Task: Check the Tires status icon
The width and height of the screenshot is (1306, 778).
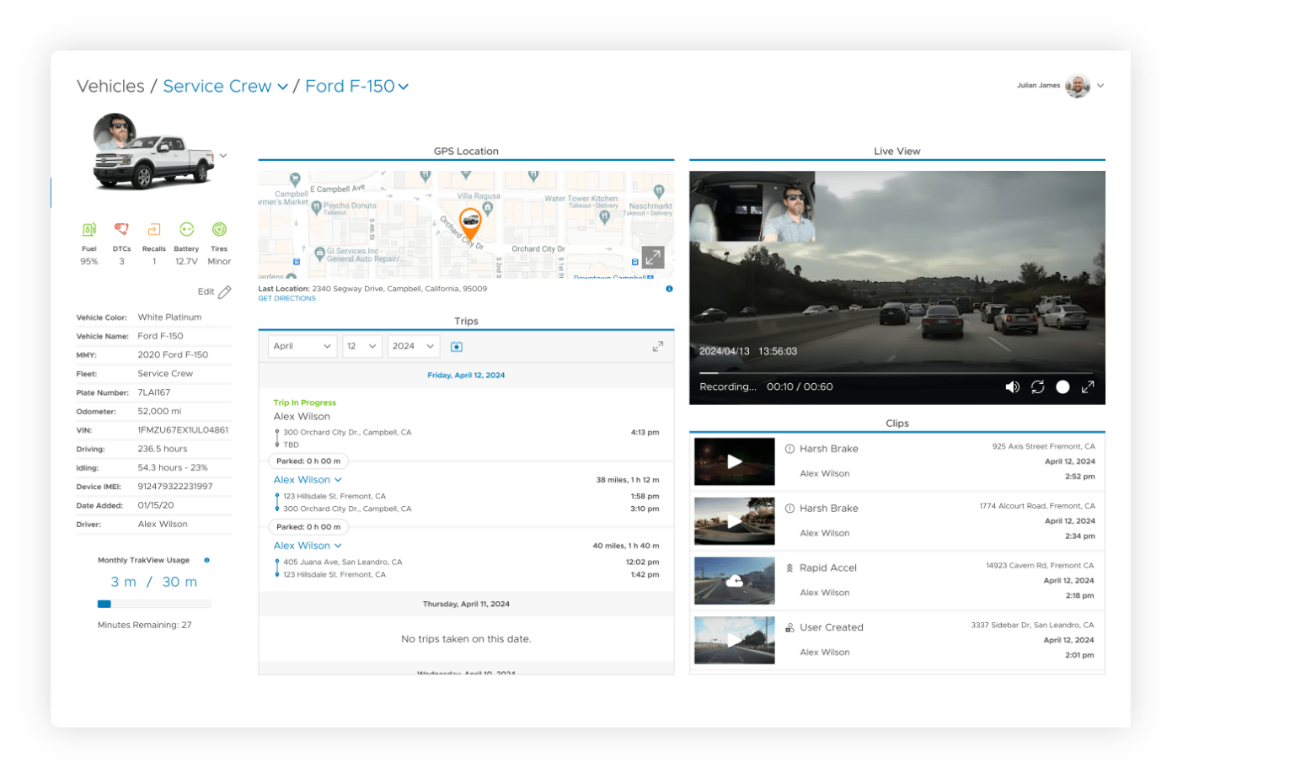Action: pos(219,230)
